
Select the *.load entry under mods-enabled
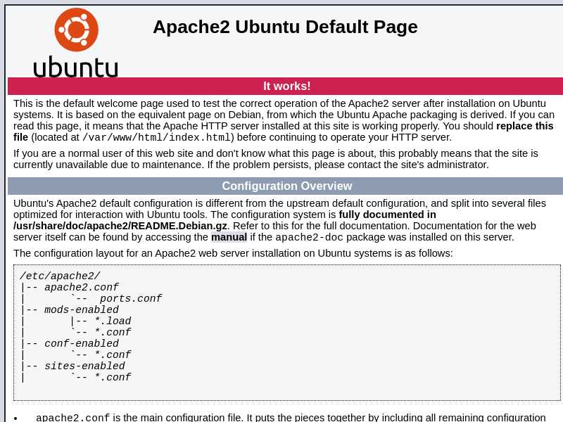tap(113, 321)
